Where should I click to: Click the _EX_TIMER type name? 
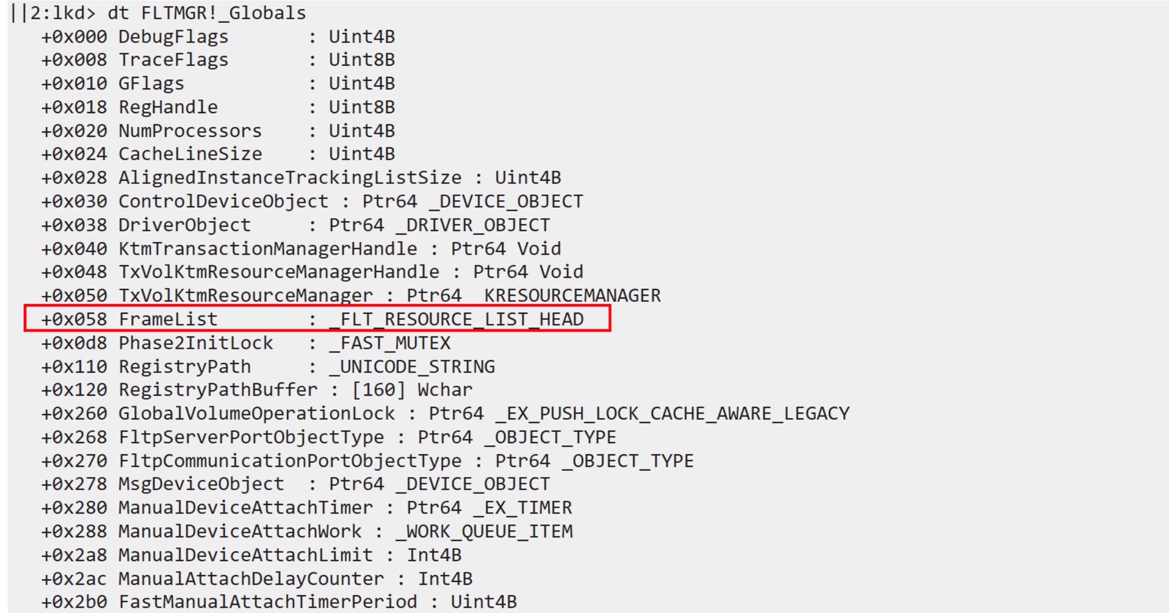[x=523, y=507]
